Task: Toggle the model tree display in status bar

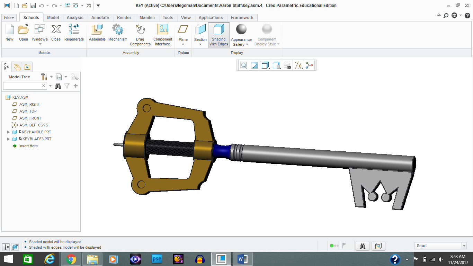Action: (x=6, y=247)
